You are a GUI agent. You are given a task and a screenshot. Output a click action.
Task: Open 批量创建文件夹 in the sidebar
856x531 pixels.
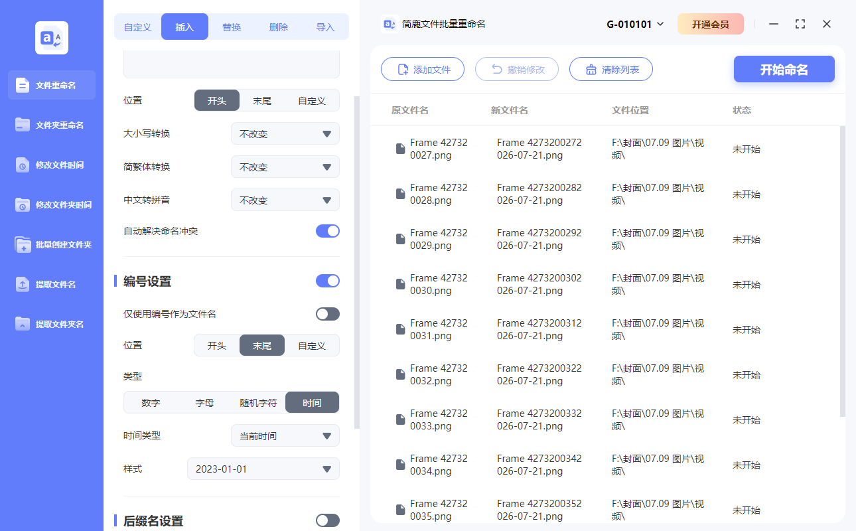[x=52, y=244]
